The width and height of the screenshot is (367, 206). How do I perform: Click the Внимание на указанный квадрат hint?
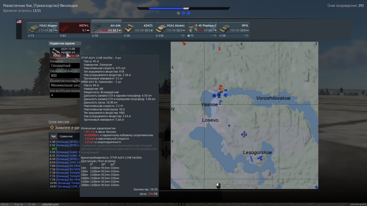247,186
